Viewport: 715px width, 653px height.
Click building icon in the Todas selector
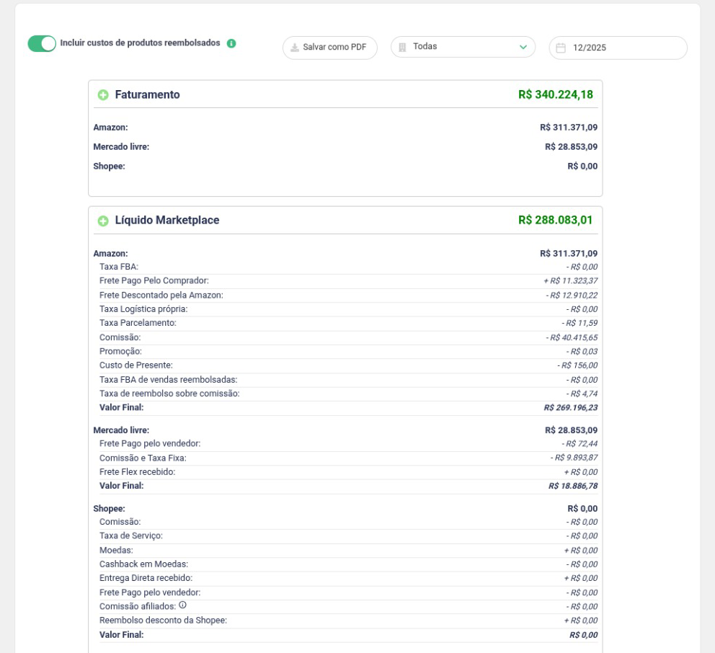[x=402, y=47]
